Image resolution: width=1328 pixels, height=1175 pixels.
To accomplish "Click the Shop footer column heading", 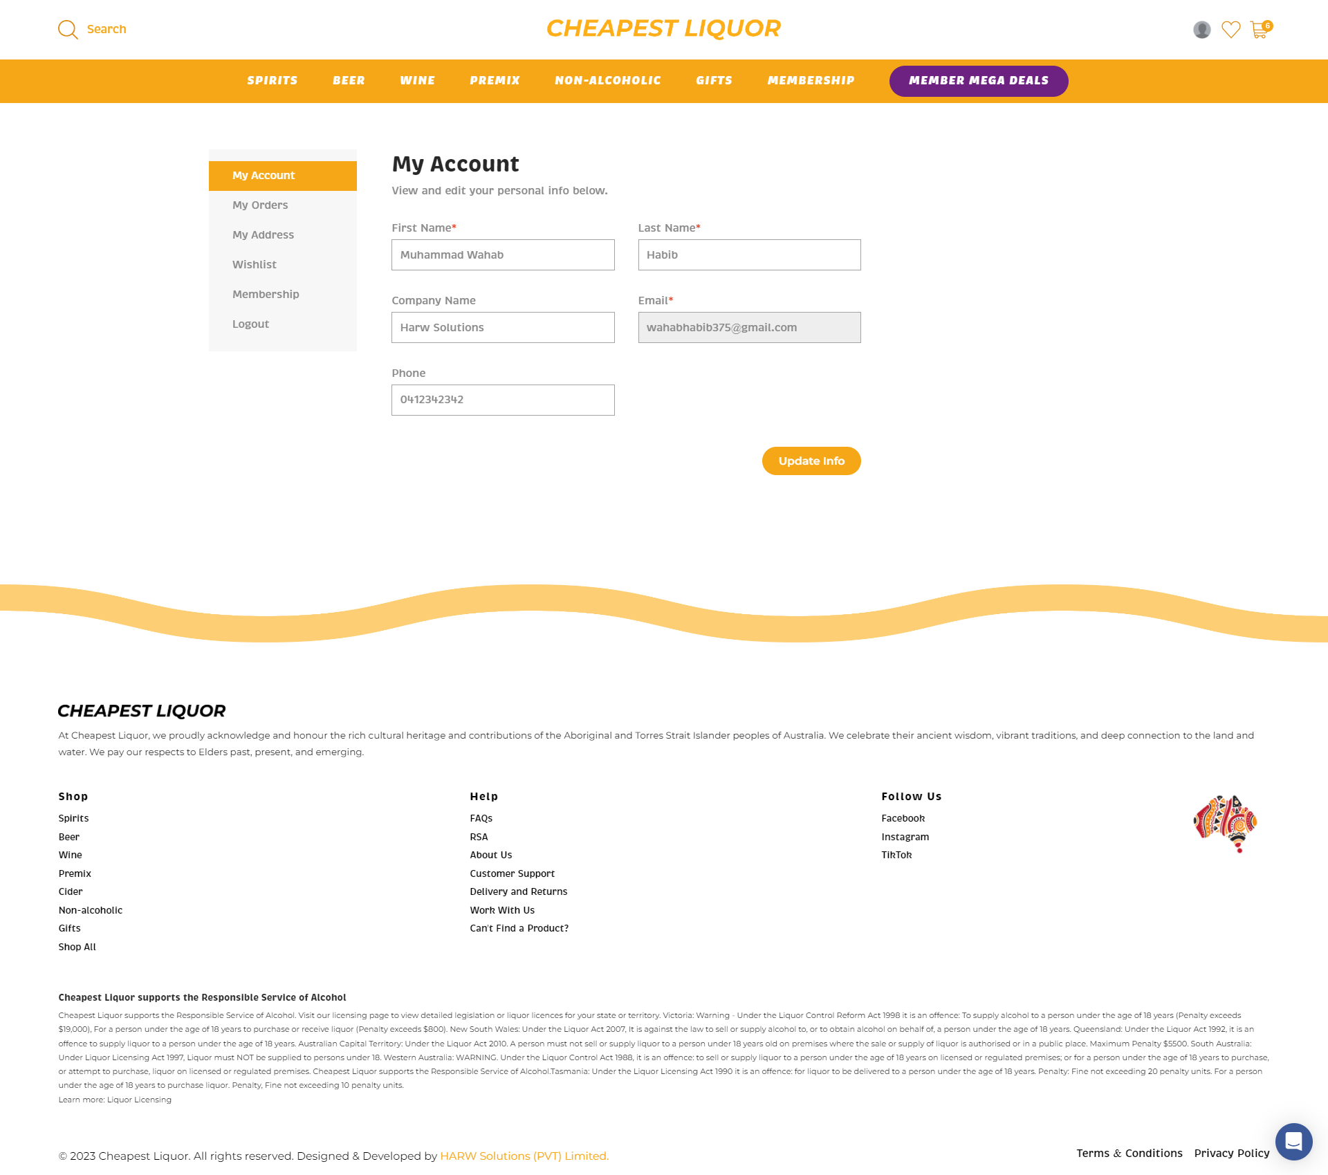I will (73, 797).
